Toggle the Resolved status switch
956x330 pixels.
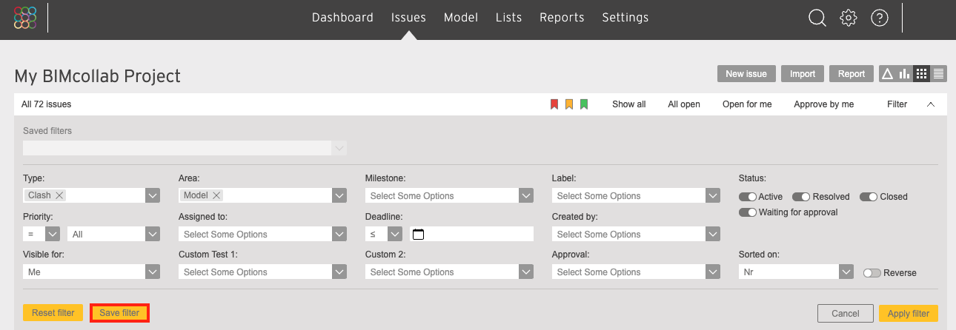[801, 197]
